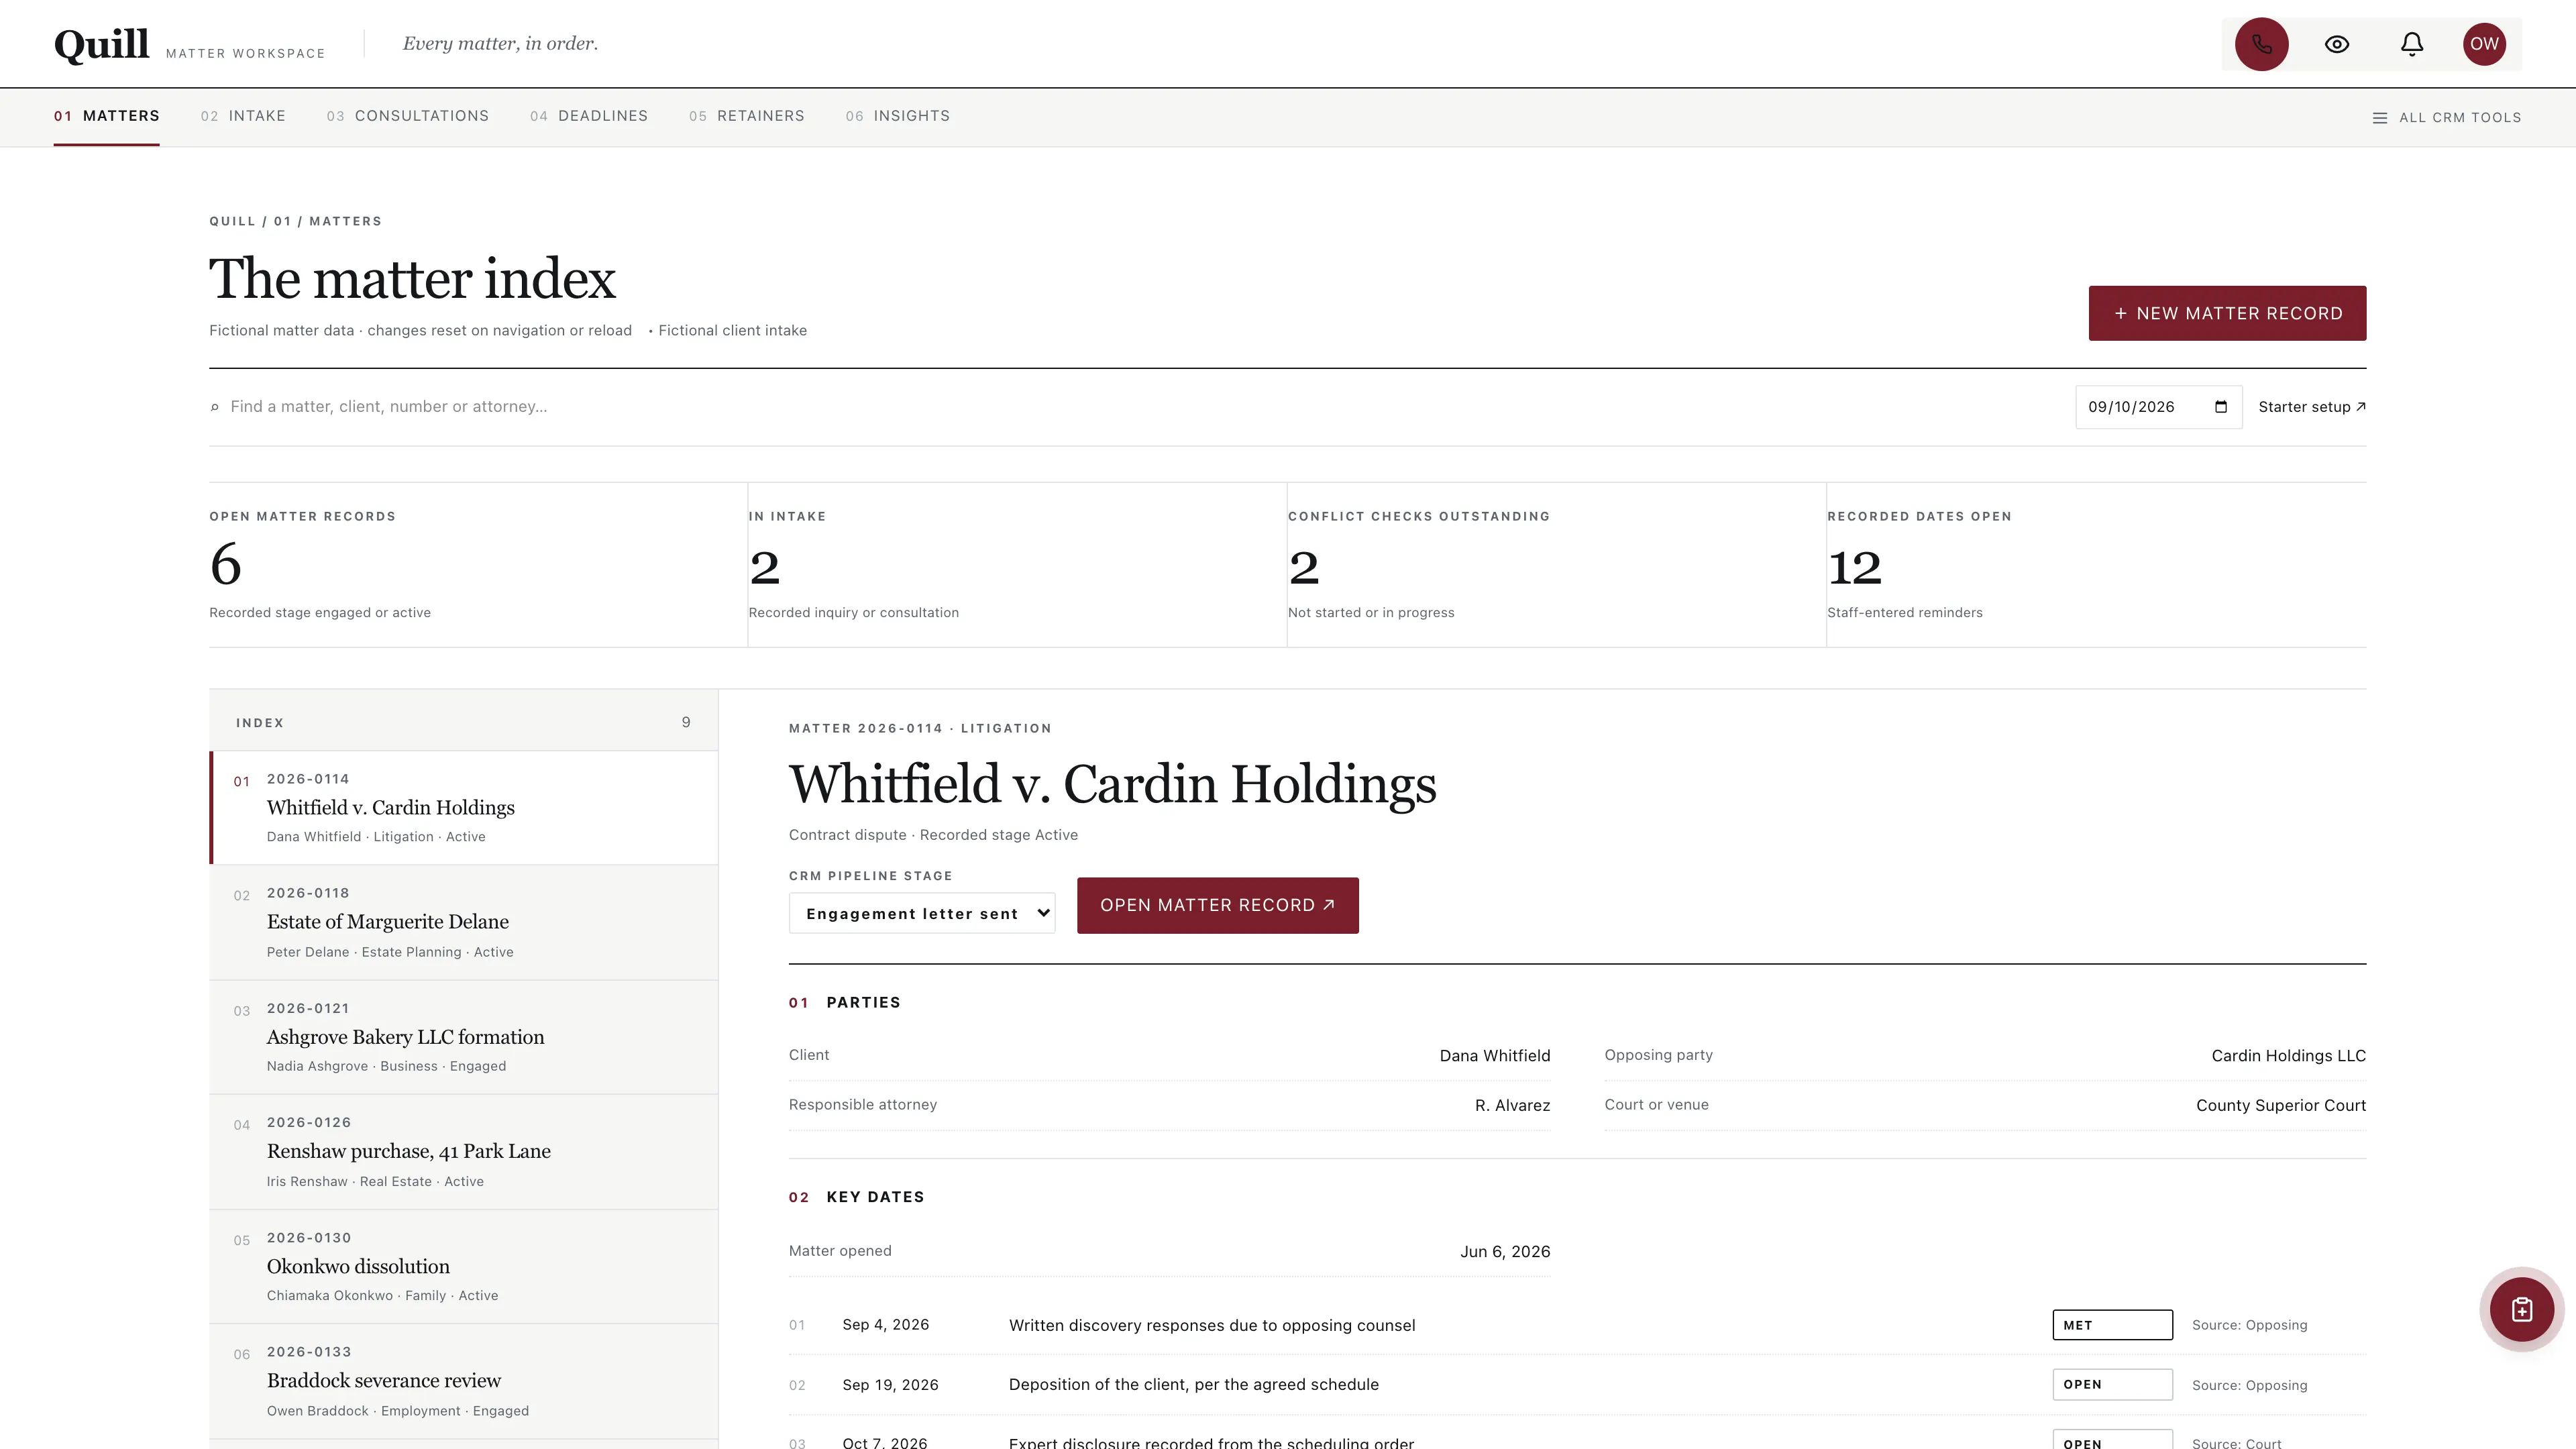
Task: Click the 09/10/2026 date input
Action: [x=2158, y=407]
